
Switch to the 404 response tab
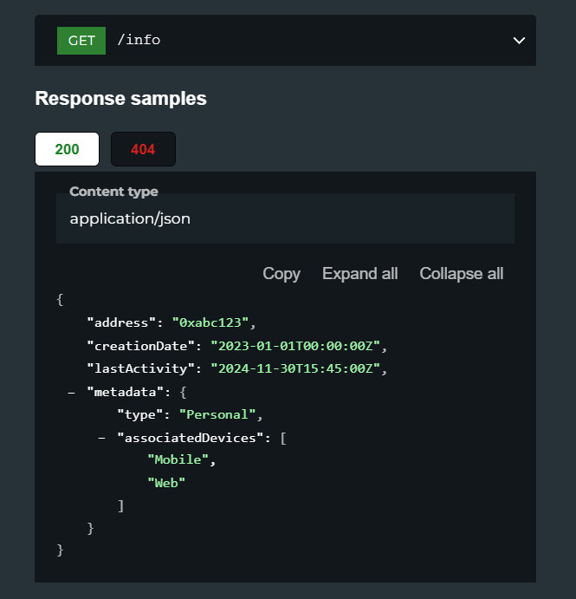(143, 149)
